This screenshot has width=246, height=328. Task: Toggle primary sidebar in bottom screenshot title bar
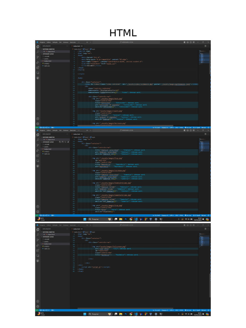(x=185, y=225)
